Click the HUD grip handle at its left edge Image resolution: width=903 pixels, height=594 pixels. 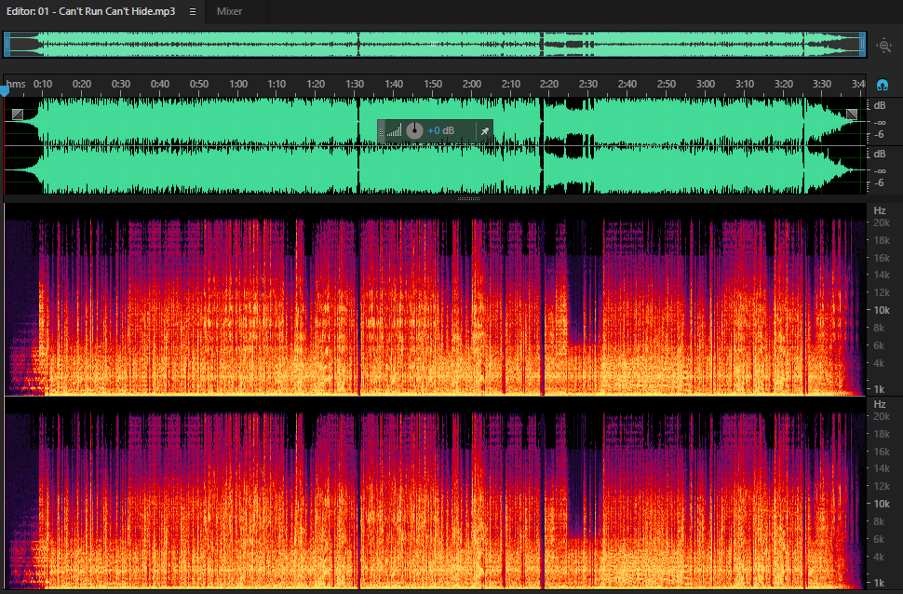tap(381, 130)
